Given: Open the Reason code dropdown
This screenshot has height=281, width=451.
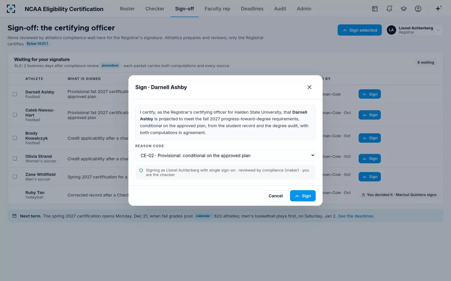Looking at the screenshot, I should (x=225, y=155).
